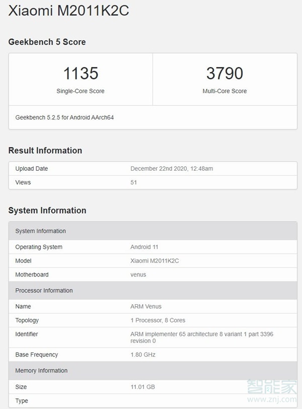Click the Model label
Image resolution: width=302 pixels, height=409 pixels.
(23, 261)
